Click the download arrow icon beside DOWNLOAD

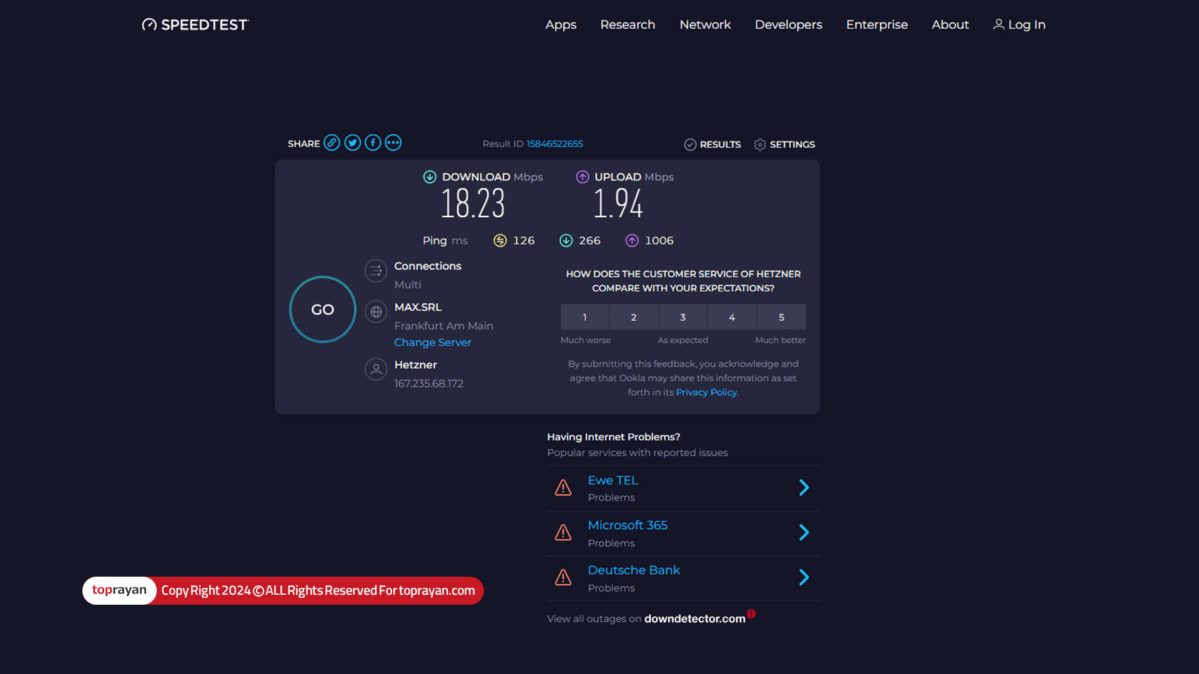click(x=430, y=177)
